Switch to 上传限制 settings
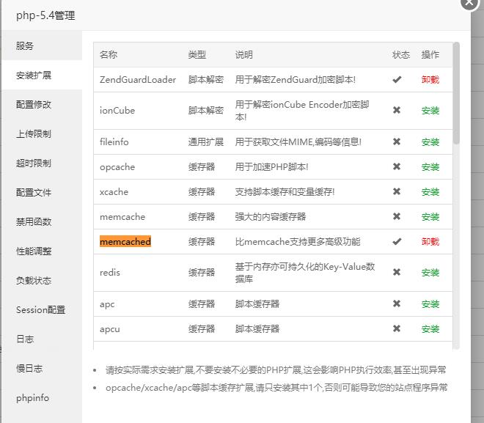This screenshot has height=423, width=484. click(34, 134)
